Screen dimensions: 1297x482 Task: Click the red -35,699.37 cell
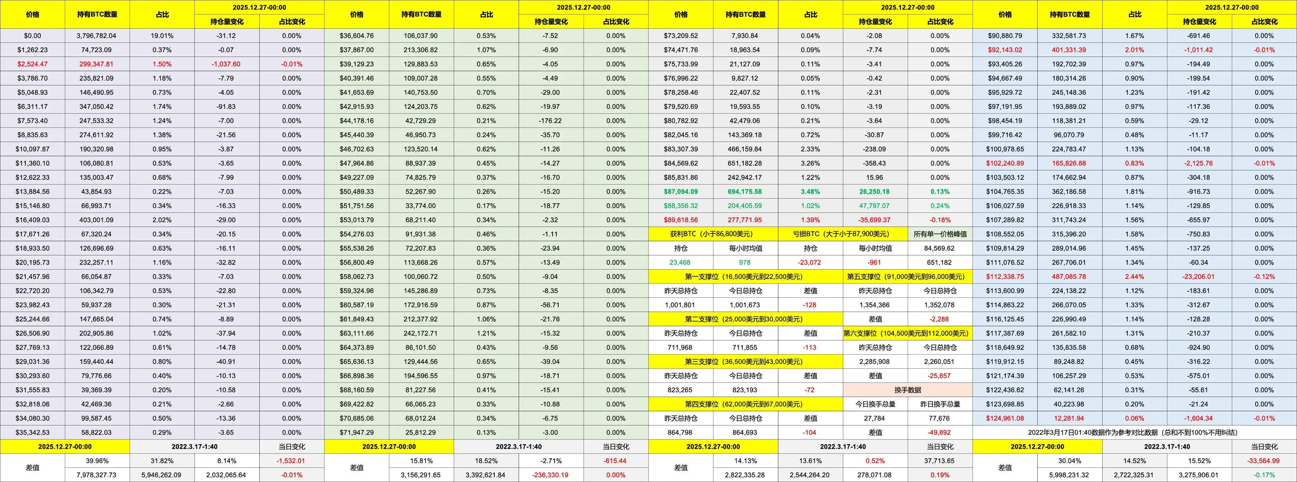point(875,220)
